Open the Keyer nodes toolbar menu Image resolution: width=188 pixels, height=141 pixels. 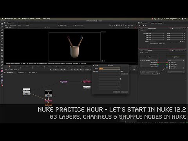pyautogui.click(x=2, y=42)
